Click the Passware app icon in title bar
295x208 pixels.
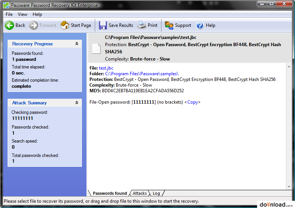pos(6,5)
